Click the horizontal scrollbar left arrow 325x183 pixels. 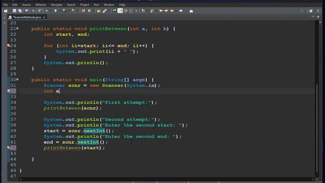[20, 179]
